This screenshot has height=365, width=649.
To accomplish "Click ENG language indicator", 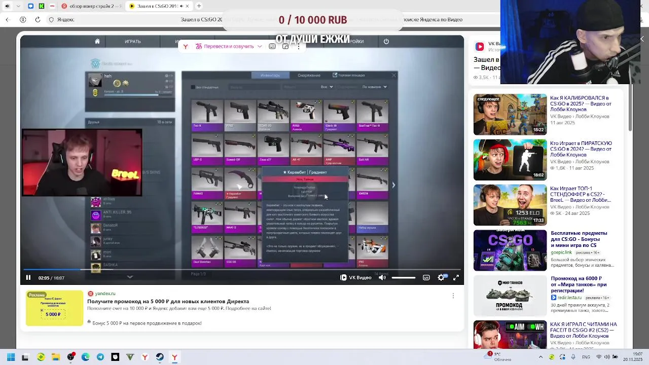I will (x=586, y=357).
